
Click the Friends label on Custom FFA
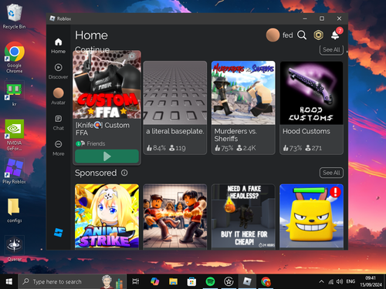[96, 143]
